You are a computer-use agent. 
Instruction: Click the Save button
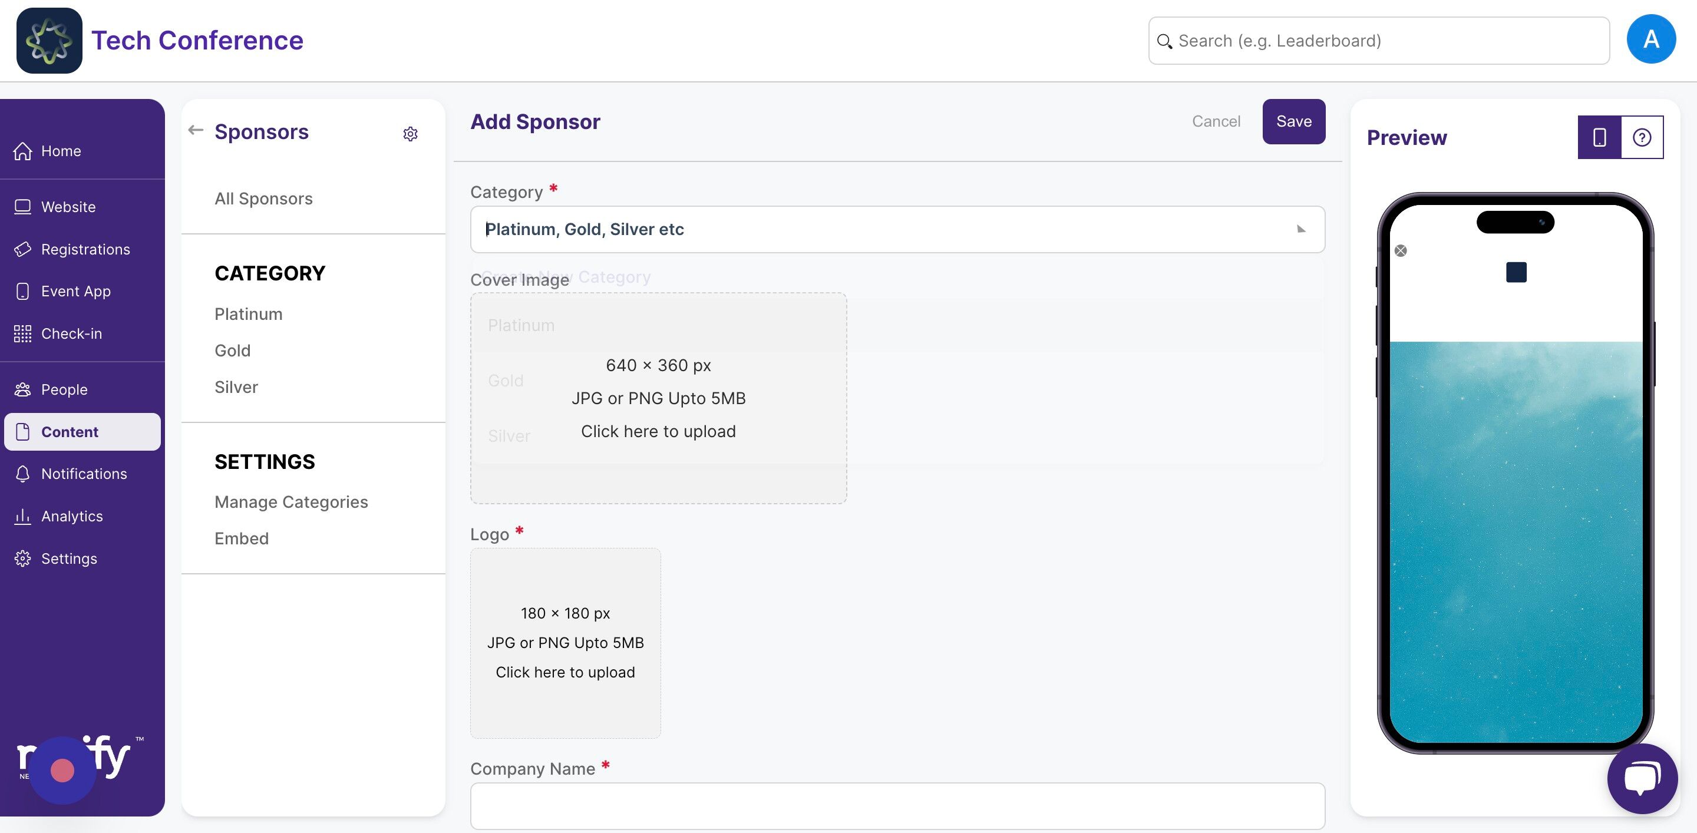click(1293, 121)
